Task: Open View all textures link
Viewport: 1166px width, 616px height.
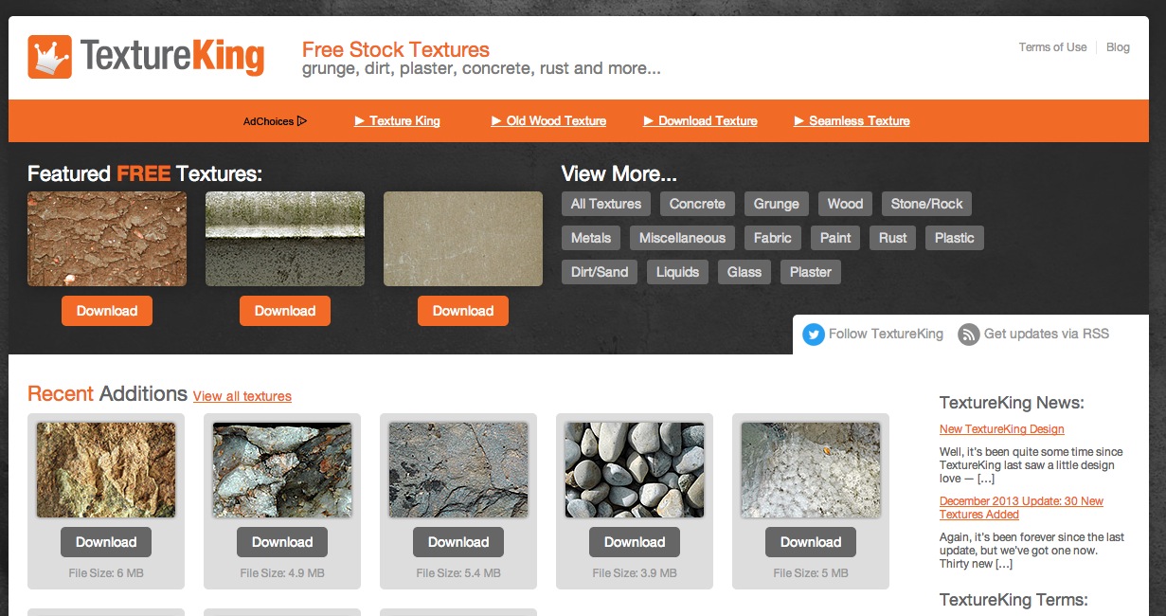Action: click(x=242, y=396)
